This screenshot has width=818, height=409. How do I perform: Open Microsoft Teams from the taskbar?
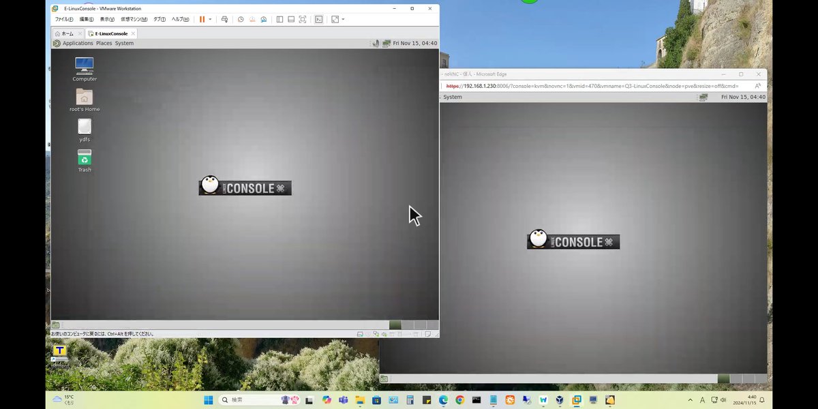(x=344, y=399)
